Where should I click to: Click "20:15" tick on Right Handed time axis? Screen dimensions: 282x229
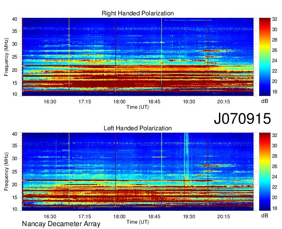click(224, 102)
